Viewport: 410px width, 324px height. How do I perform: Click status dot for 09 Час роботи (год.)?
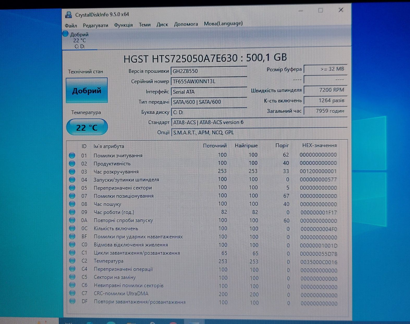pos(72,212)
